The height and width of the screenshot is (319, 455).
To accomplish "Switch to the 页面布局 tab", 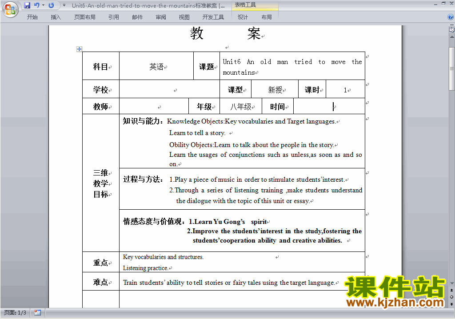I will point(85,17).
